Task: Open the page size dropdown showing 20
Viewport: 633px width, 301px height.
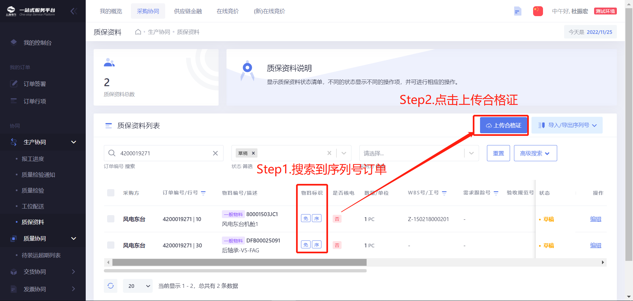Action: pyautogui.click(x=138, y=286)
